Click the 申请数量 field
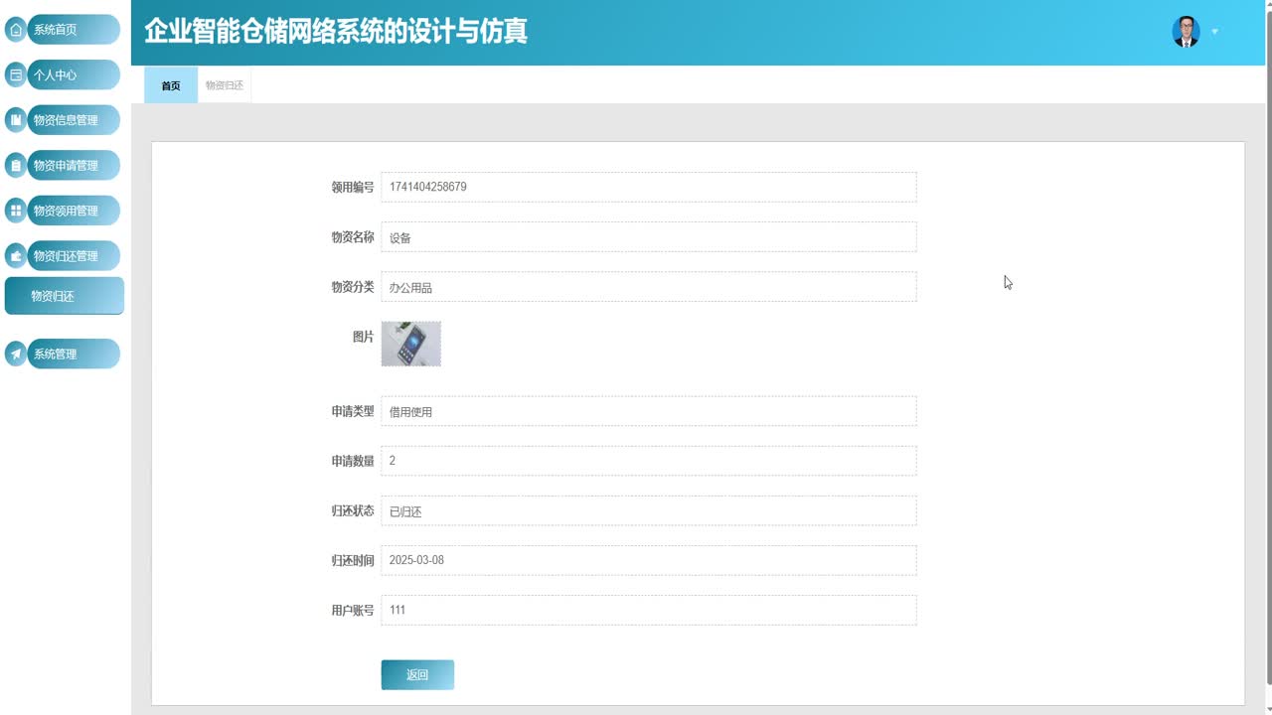Image resolution: width=1272 pixels, height=715 pixels. pos(649,461)
